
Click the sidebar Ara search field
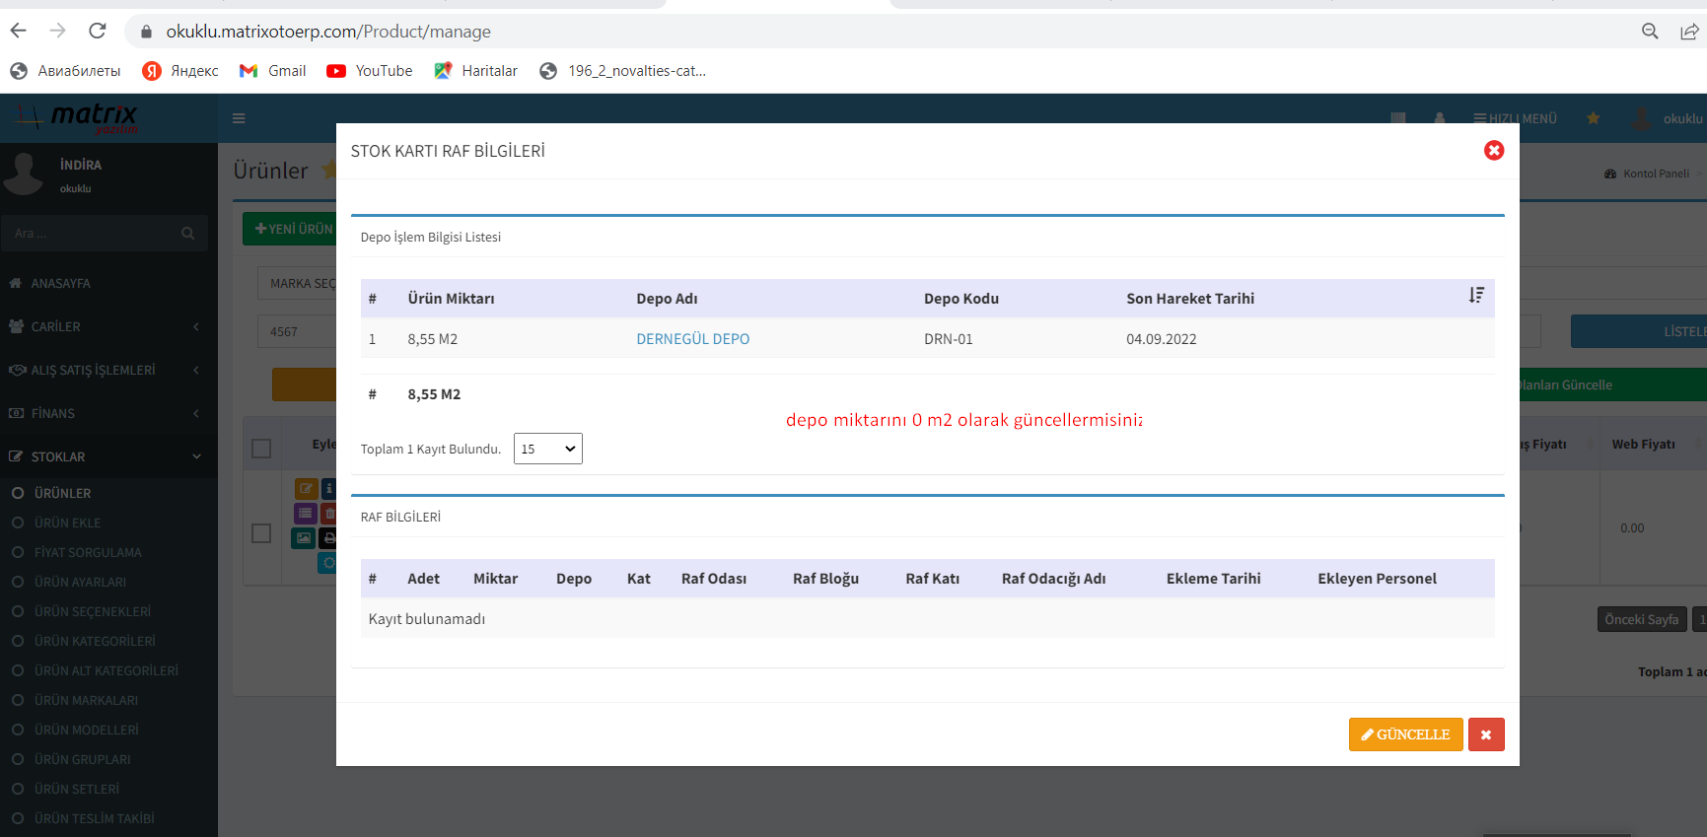94,234
